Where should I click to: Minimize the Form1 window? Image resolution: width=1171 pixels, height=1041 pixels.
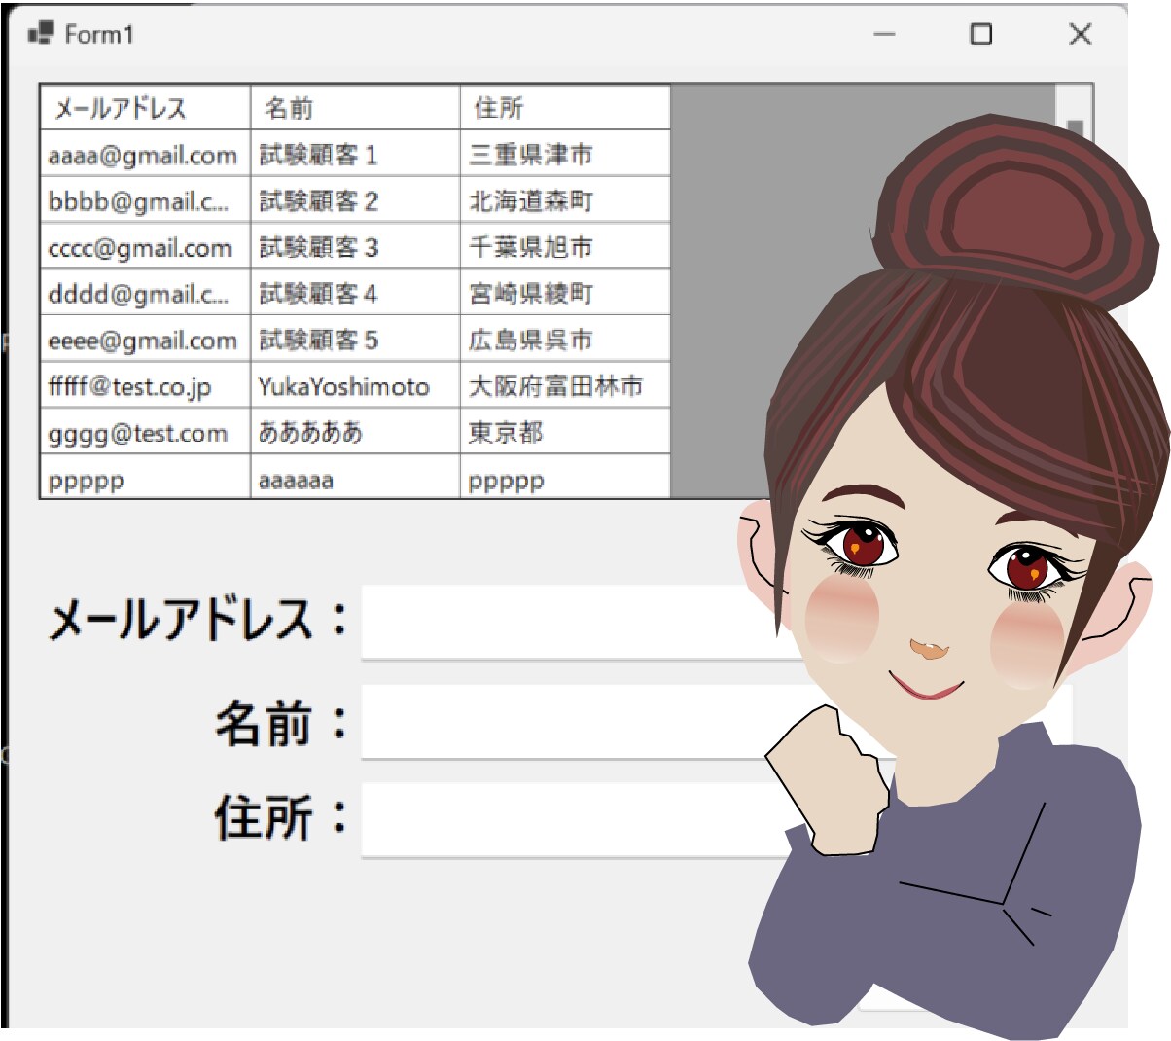pyautogui.click(x=884, y=34)
